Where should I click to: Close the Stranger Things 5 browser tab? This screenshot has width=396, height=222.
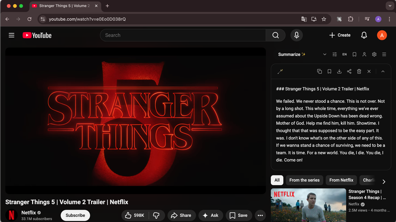pyautogui.click(x=96, y=6)
